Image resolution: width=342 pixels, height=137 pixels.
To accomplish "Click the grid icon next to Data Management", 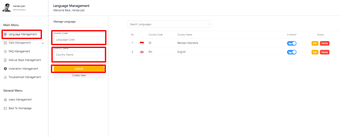I will coord(5,43).
